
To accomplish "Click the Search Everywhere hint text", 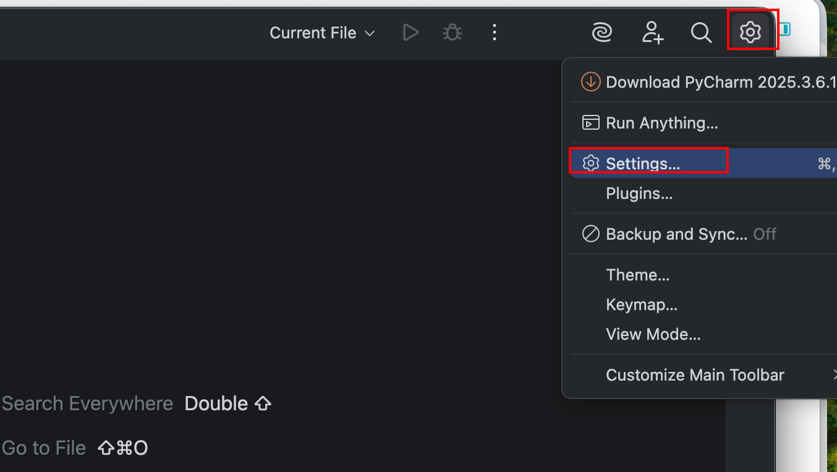I will tap(87, 403).
